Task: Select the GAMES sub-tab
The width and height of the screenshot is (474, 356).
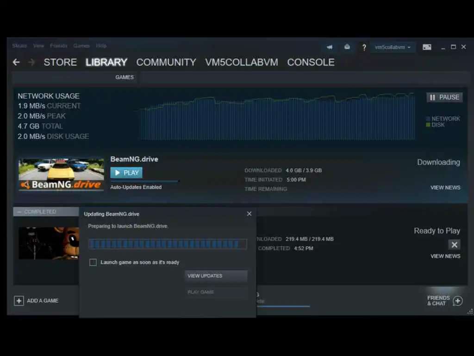Action: tap(125, 77)
